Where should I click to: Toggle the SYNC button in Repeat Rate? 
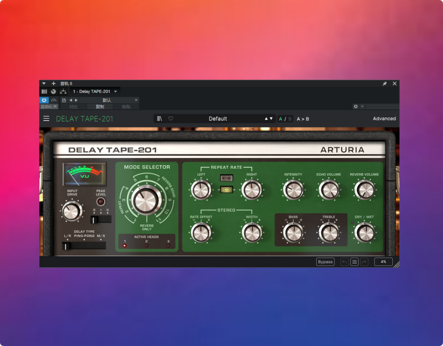tap(226, 178)
